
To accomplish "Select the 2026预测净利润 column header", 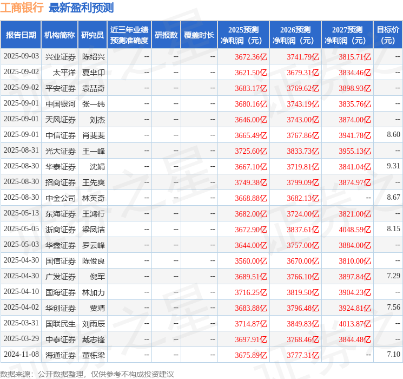I will pos(295,35).
